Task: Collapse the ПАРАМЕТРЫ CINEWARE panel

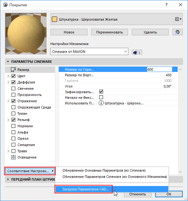Action: pyautogui.click(x=8, y=62)
